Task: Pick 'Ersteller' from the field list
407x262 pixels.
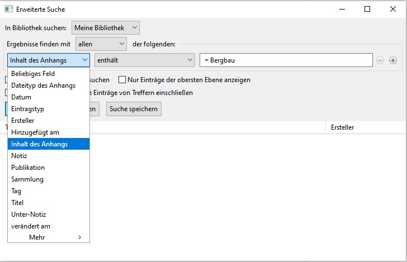Action: tap(22, 121)
